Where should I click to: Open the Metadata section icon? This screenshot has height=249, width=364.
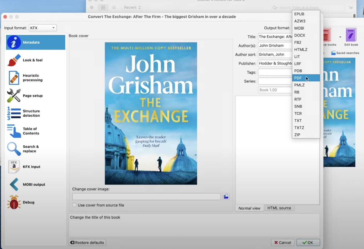[x=14, y=42]
